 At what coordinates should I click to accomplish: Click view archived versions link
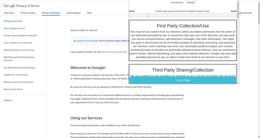[x=115, y=52]
